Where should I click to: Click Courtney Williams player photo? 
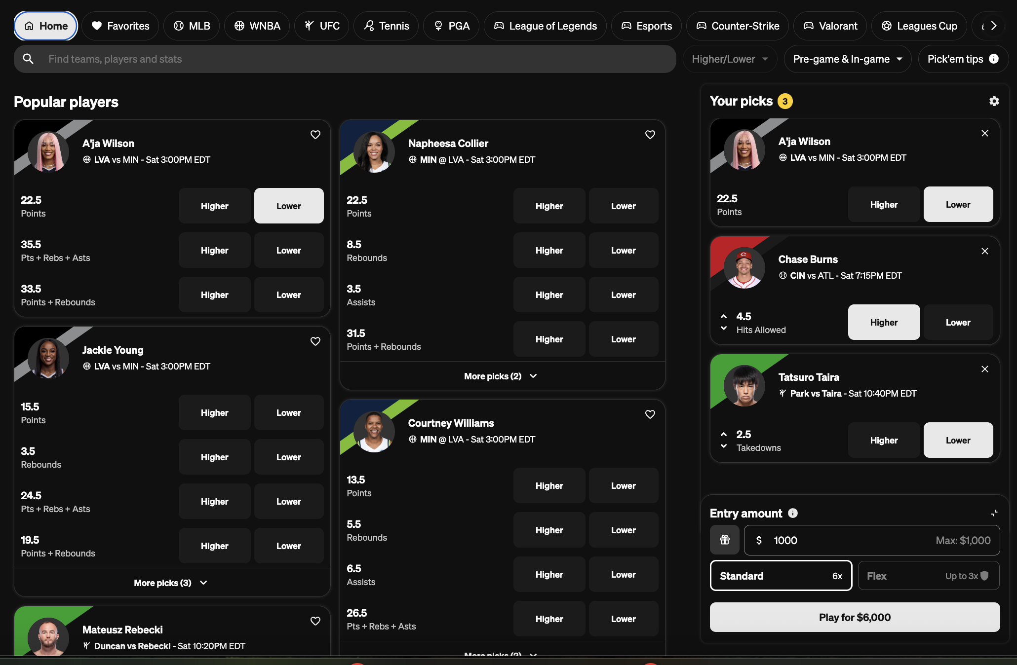[374, 431]
